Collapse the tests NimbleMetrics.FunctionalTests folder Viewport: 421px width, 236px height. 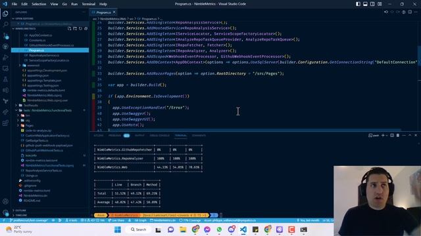pos(47,110)
